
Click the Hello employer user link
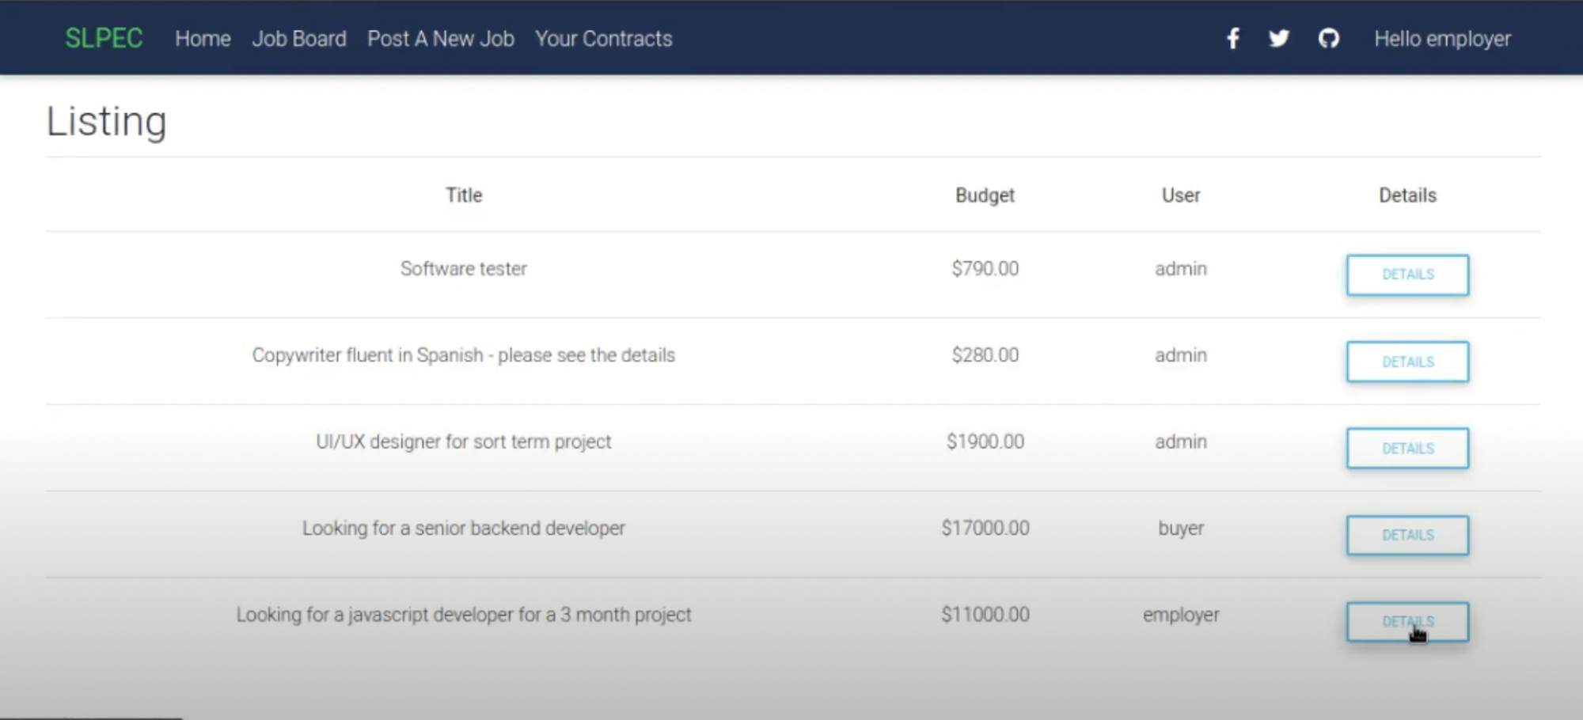1442,39
